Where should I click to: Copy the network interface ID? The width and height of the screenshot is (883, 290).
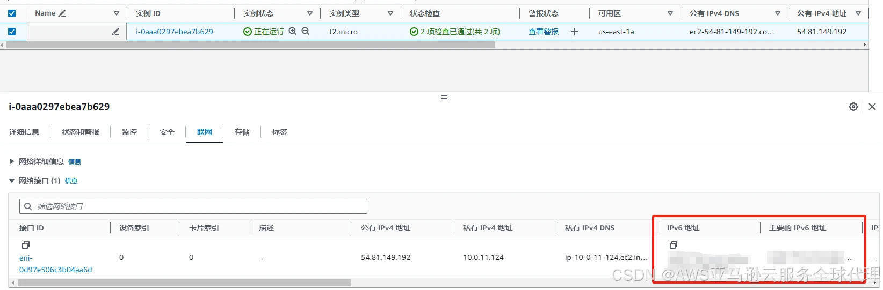click(x=25, y=245)
